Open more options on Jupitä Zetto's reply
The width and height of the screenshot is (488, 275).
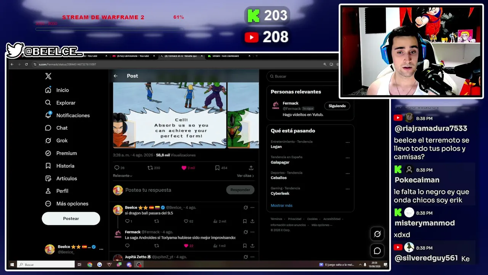252,257
